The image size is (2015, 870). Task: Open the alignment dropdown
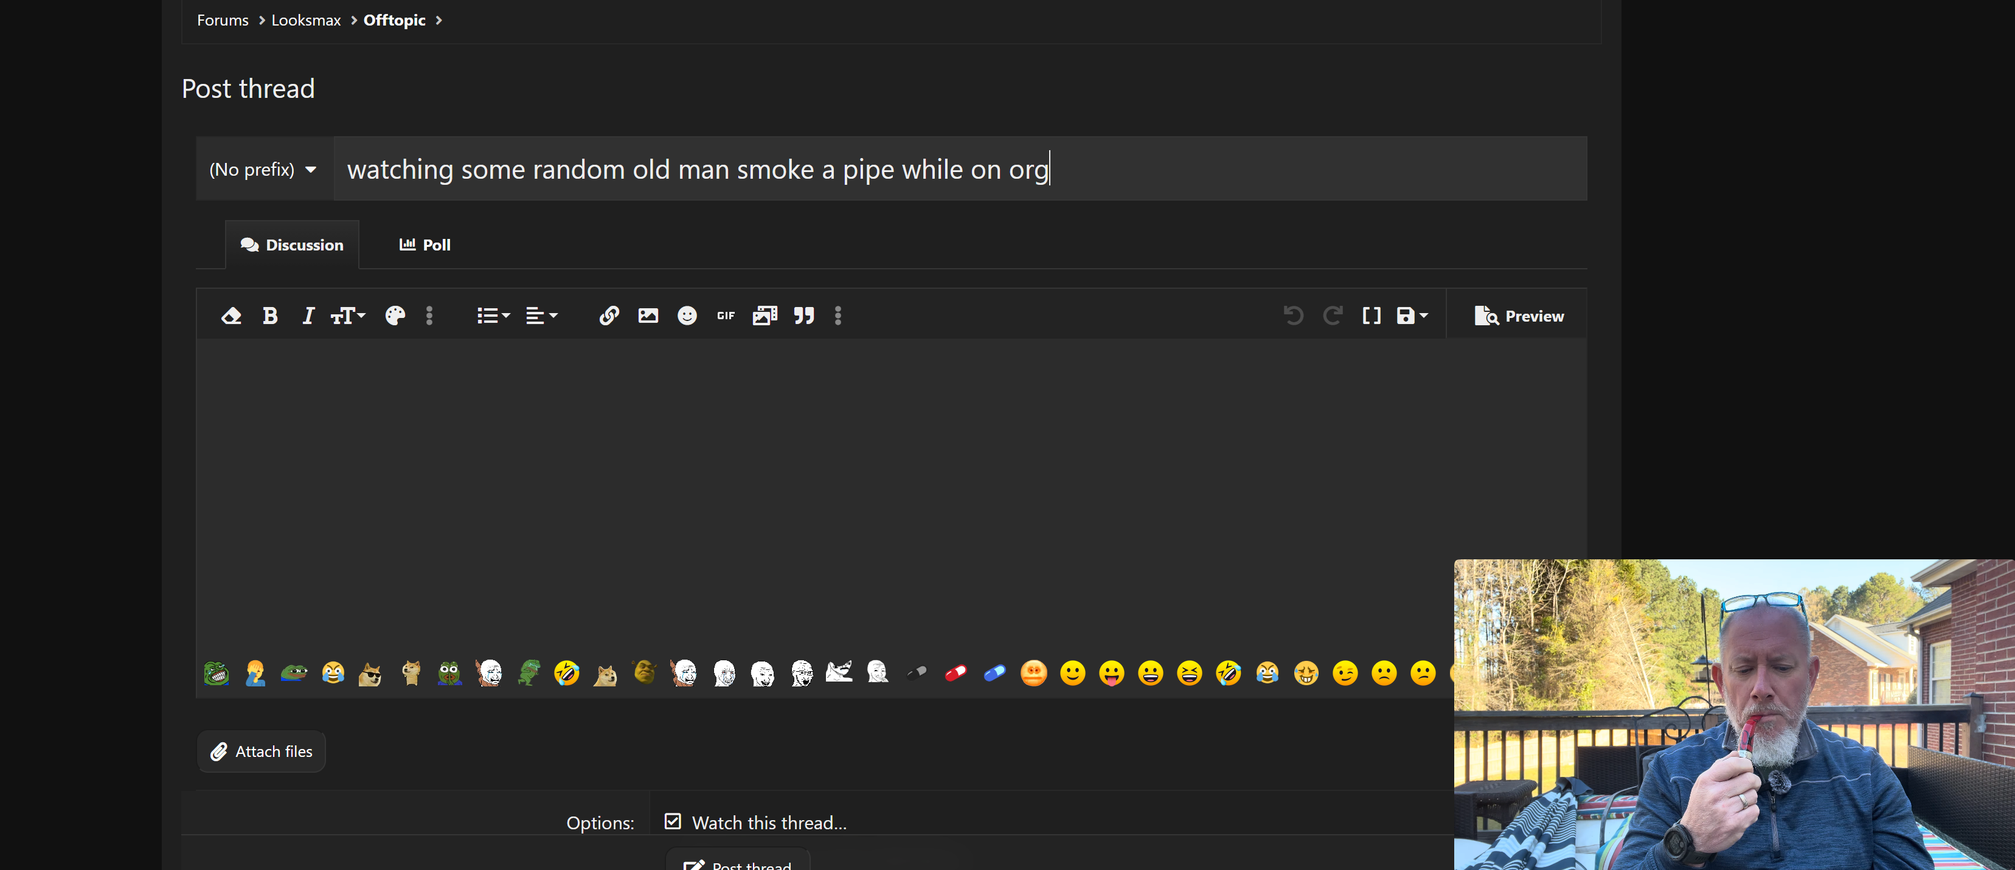pyautogui.click(x=541, y=316)
